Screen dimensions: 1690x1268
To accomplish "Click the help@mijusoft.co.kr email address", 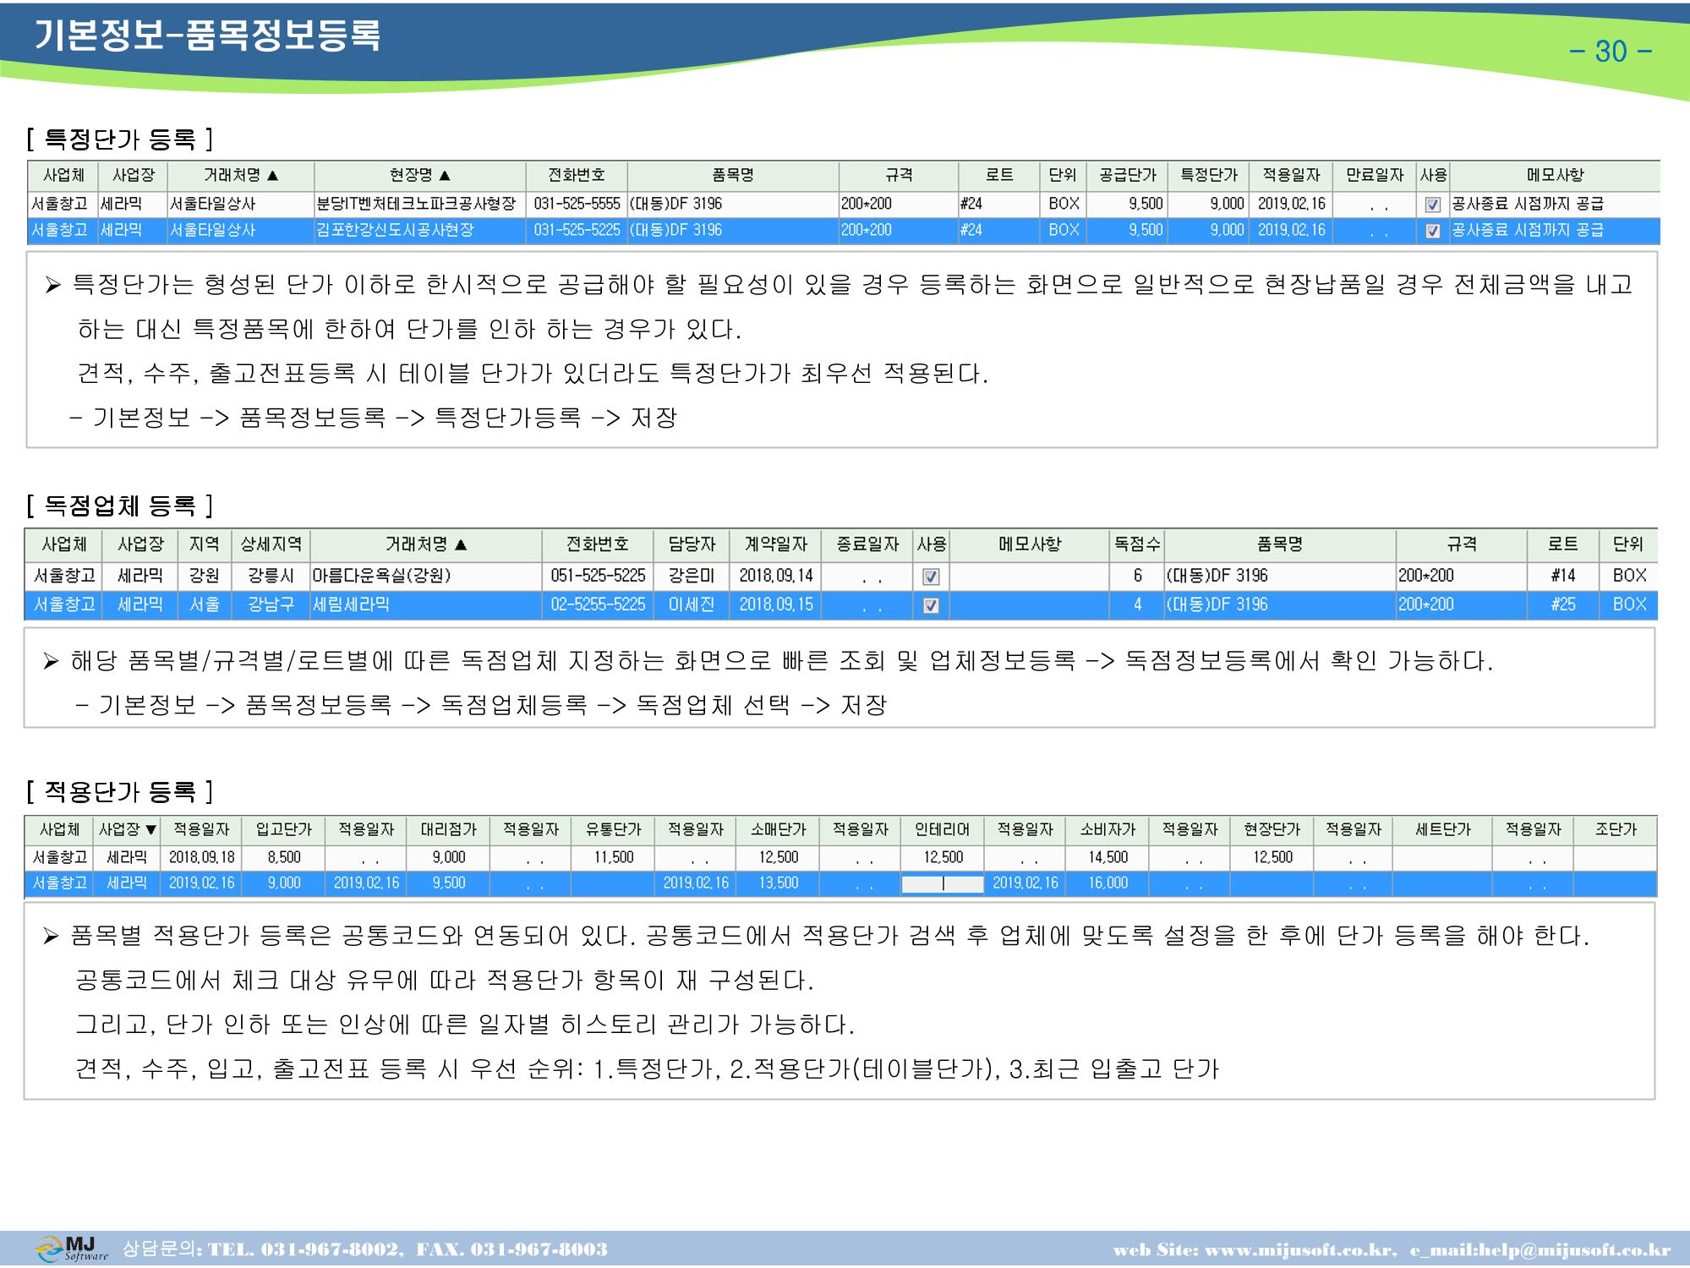I will pos(1574,1250).
